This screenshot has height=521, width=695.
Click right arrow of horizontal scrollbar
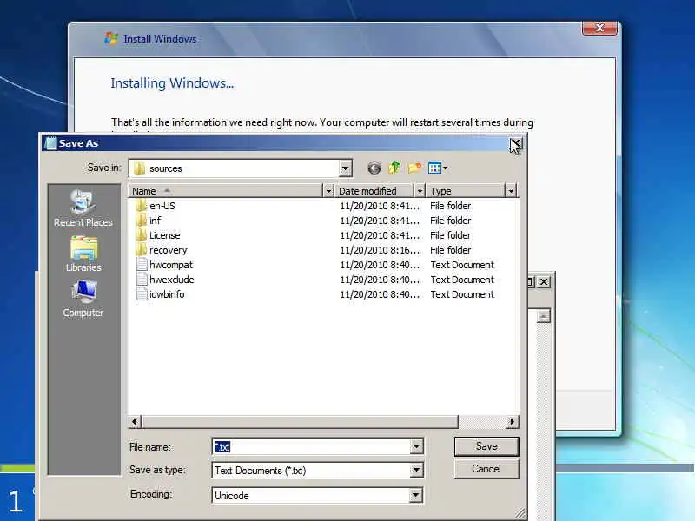(512, 422)
